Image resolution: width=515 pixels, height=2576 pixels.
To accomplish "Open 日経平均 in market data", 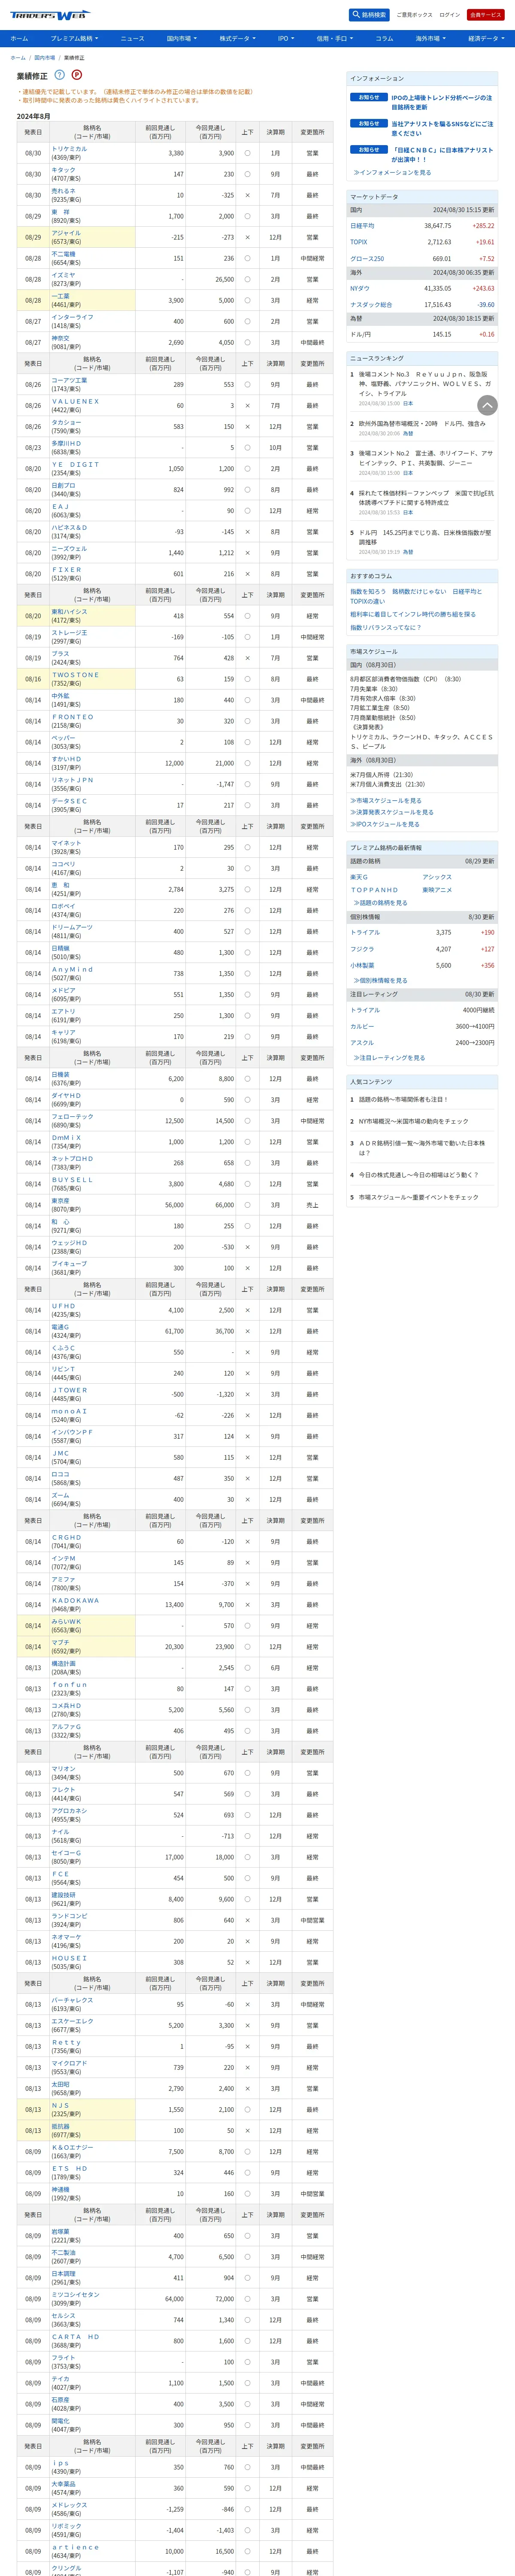I will tap(362, 226).
